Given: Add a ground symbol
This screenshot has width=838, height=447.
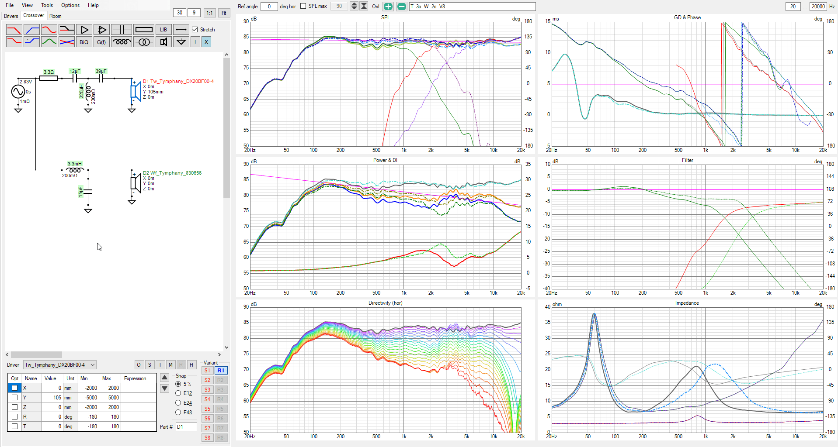Looking at the screenshot, I should coord(181,42).
